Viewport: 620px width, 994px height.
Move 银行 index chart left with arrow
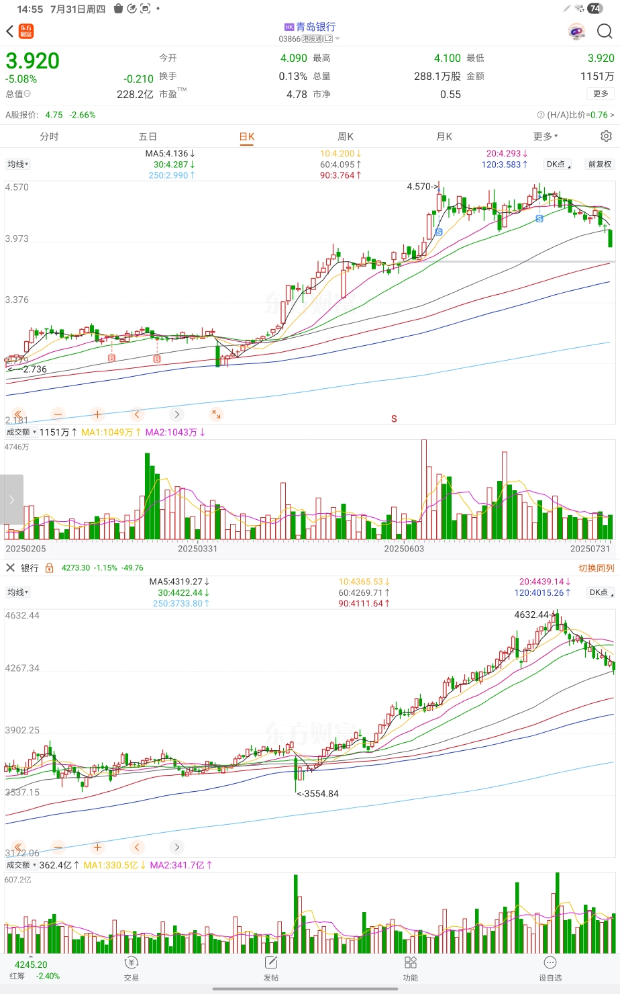(137, 847)
